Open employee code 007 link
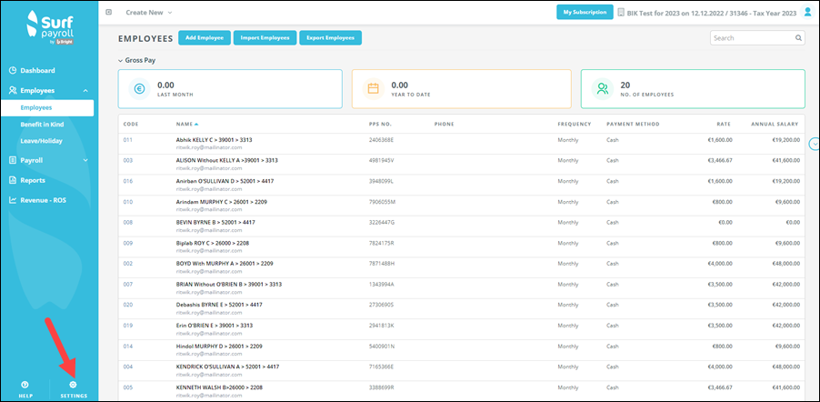 tap(128, 285)
